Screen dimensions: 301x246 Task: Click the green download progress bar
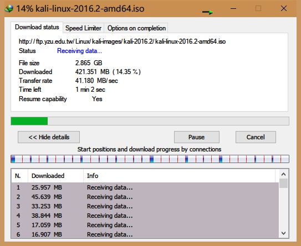coord(150,121)
